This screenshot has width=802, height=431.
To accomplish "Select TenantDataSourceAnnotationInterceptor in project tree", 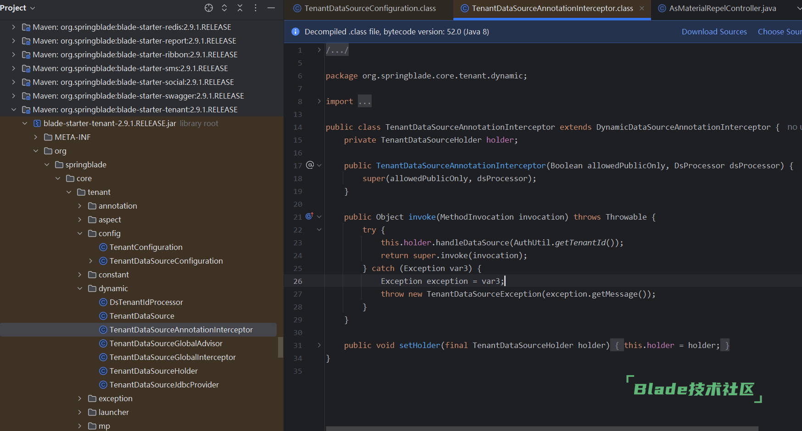I will coord(181,330).
